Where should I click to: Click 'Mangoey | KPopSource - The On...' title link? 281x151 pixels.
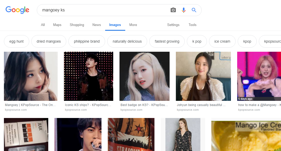click(x=30, y=105)
